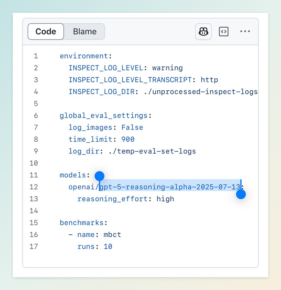Image resolution: width=281 pixels, height=290 pixels.
Task: Click 'INSPECT_LOG_LEVEL_TRANSCRIPT' key text
Action: coord(130,80)
